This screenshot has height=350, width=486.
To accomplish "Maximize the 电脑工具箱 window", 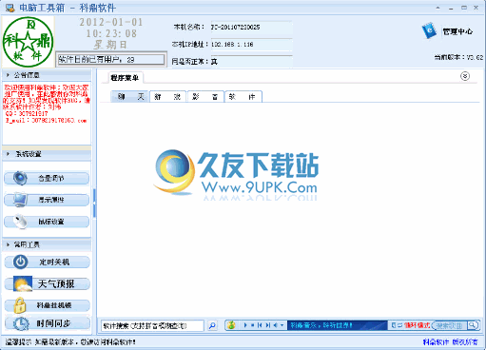I will (464, 8).
